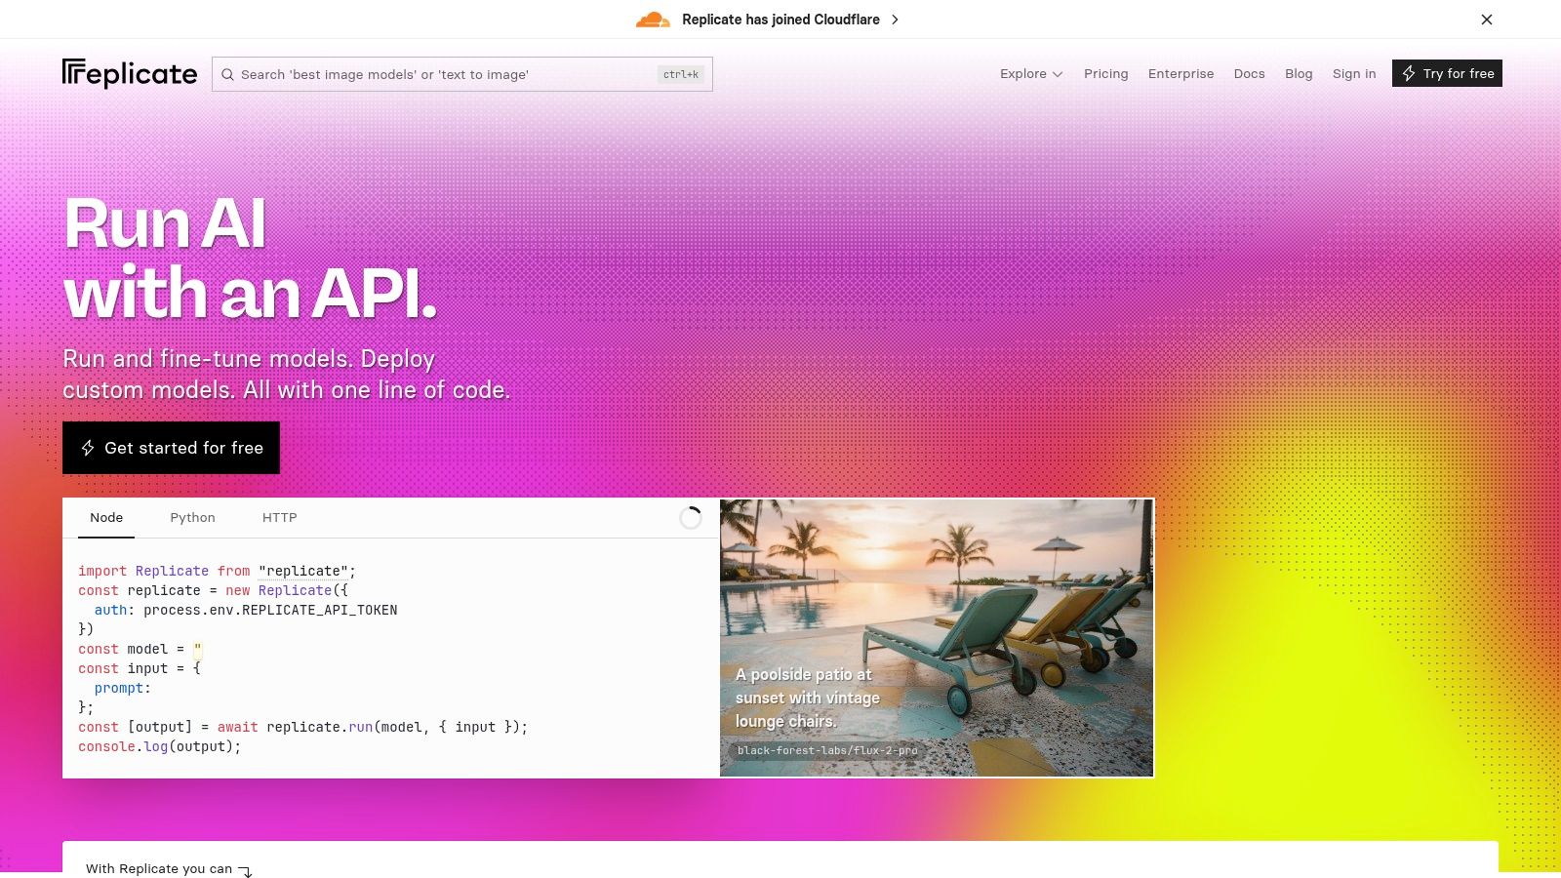This screenshot has height=878, width=1561.
Task: Open the Pricing page
Action: (x=1105, y=73)
